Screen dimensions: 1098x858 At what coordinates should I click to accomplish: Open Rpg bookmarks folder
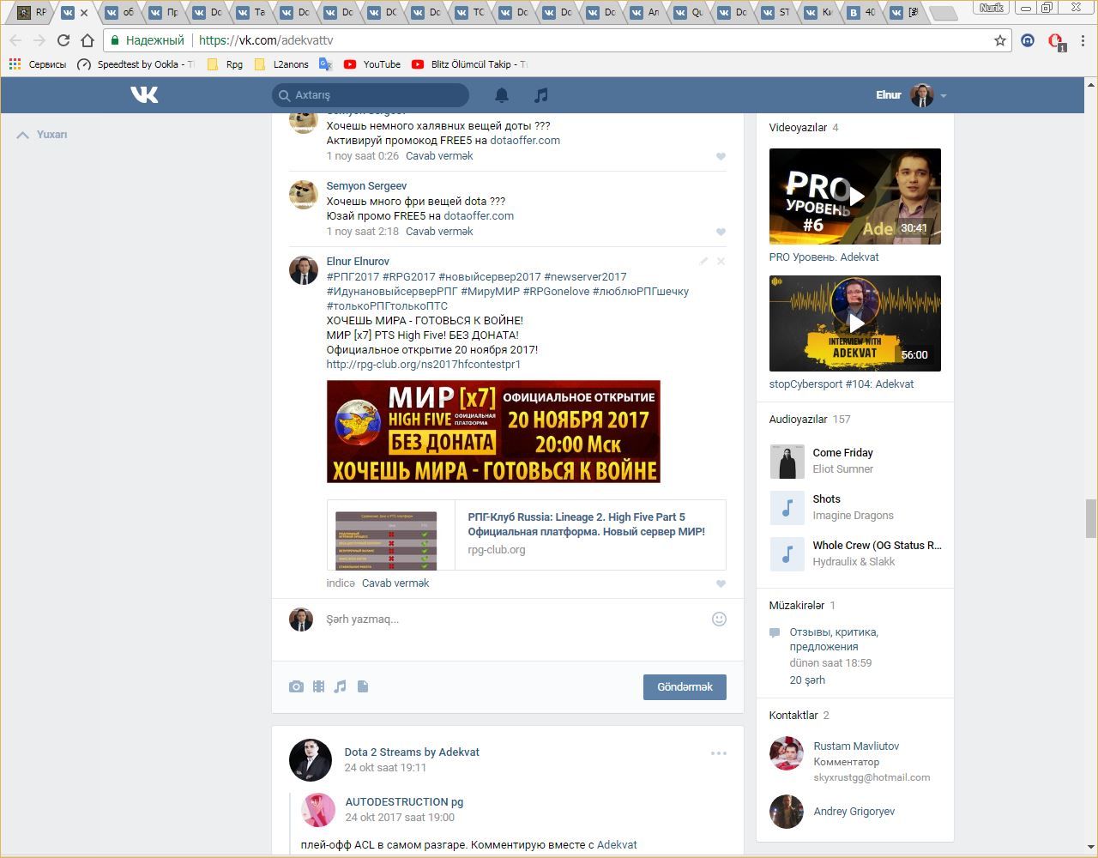(225, 64)
